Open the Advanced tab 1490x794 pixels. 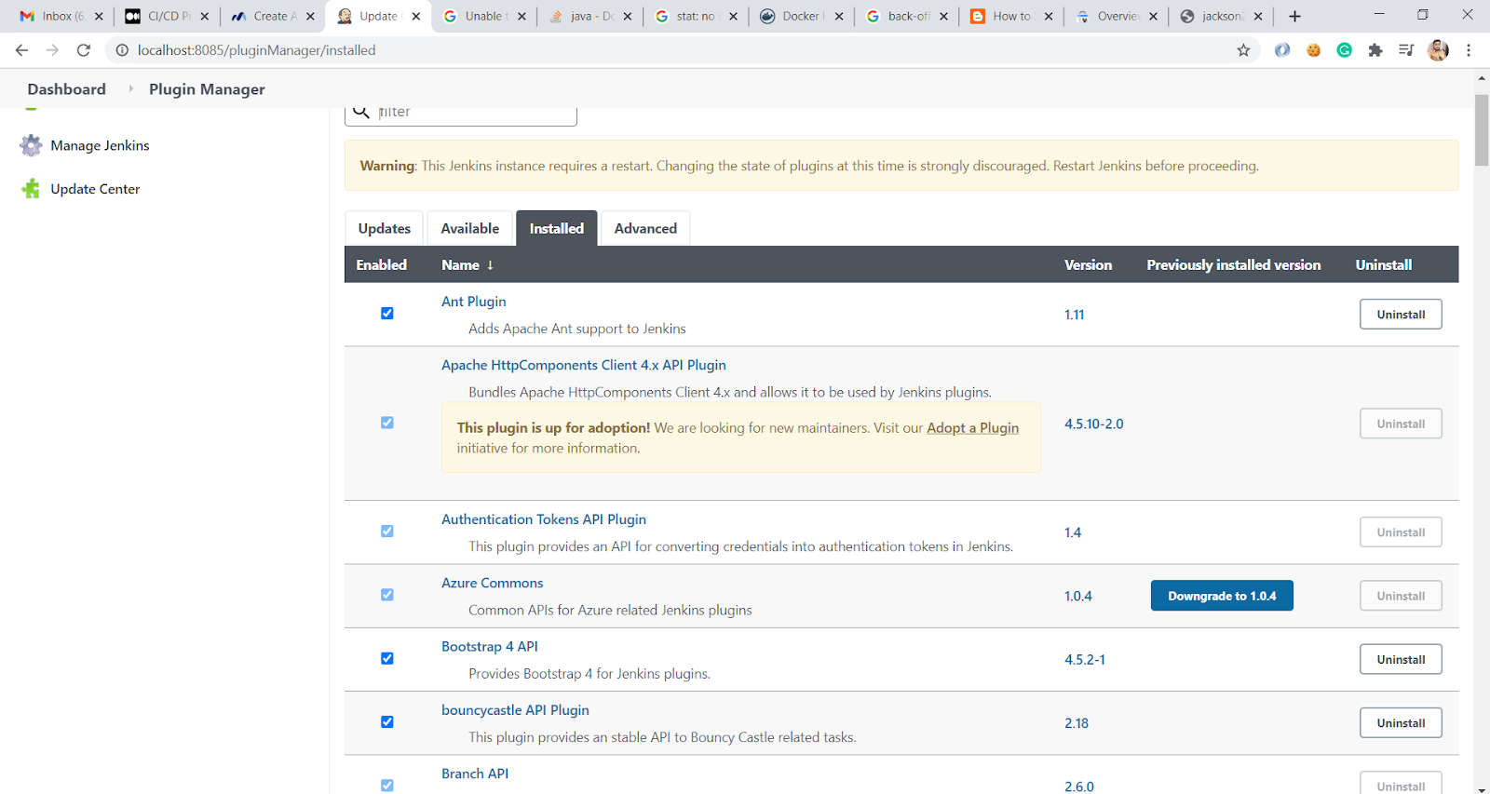645,228
